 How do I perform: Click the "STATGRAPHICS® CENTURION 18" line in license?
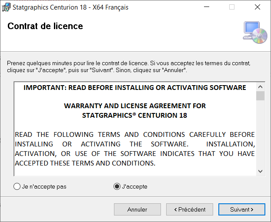coord(135,115)
